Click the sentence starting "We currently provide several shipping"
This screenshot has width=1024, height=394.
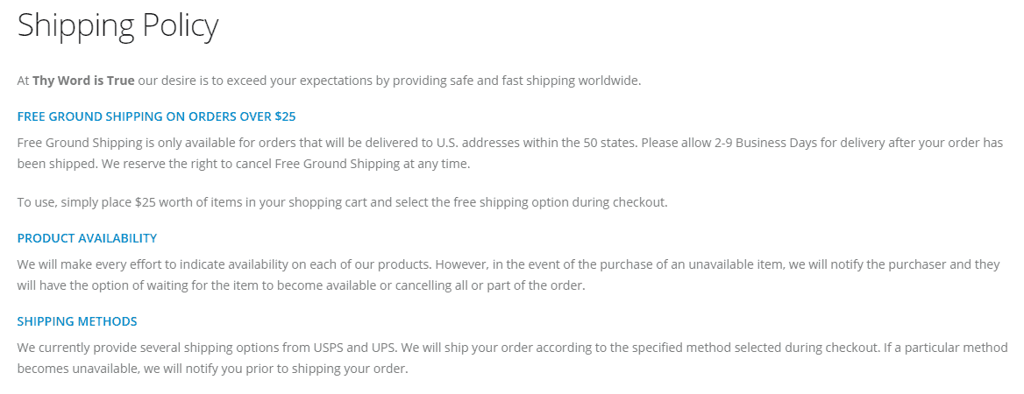[218, 348]
